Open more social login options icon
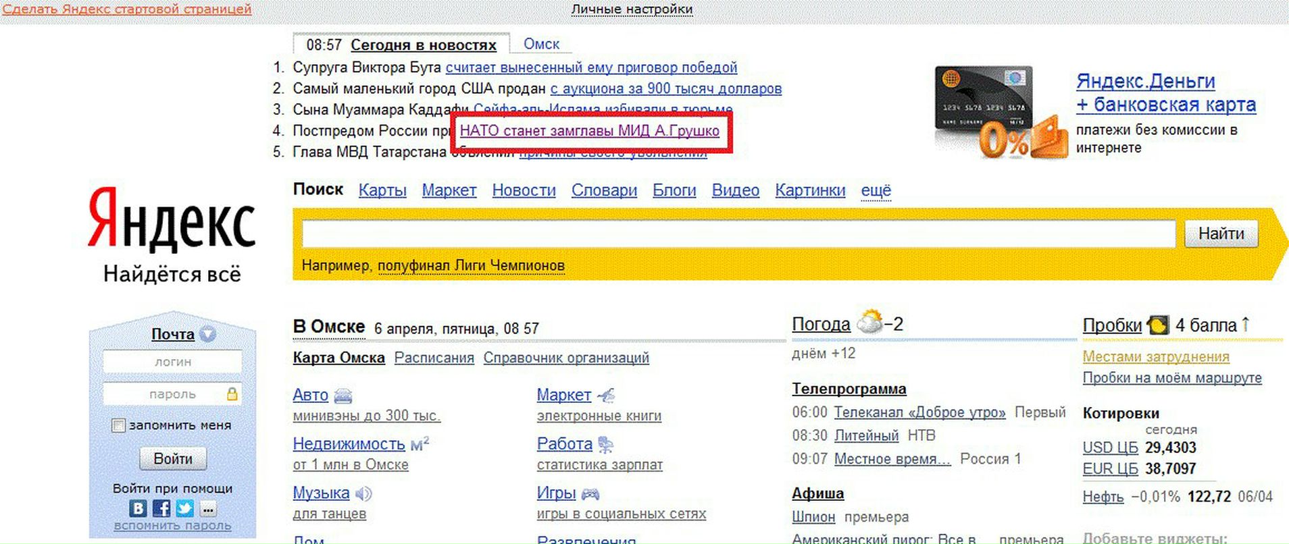Viewport: 1289px width, 544px height. coord(208,508)
